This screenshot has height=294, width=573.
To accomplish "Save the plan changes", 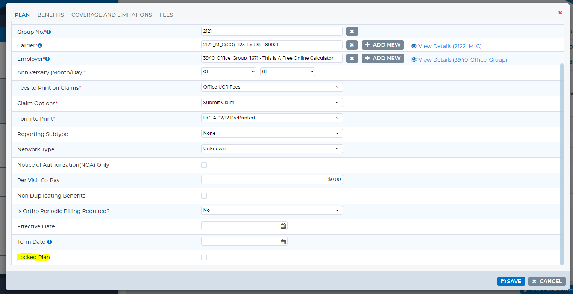I will click(511, 281).
